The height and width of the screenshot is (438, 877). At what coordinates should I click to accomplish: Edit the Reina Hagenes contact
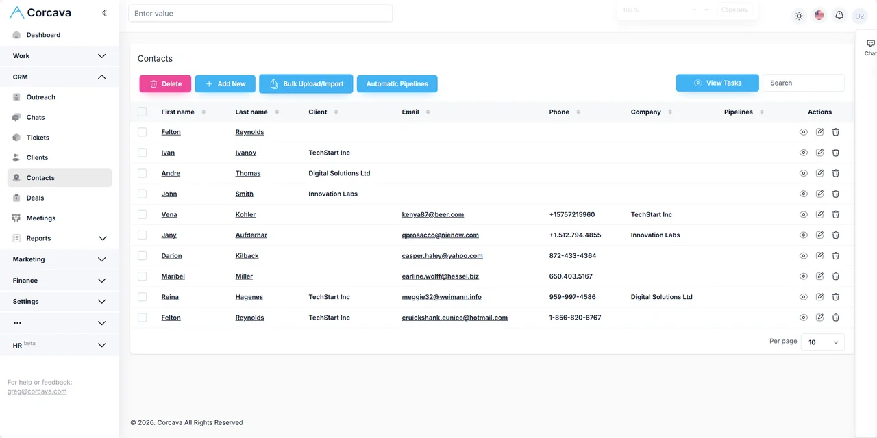coord(819,297)
